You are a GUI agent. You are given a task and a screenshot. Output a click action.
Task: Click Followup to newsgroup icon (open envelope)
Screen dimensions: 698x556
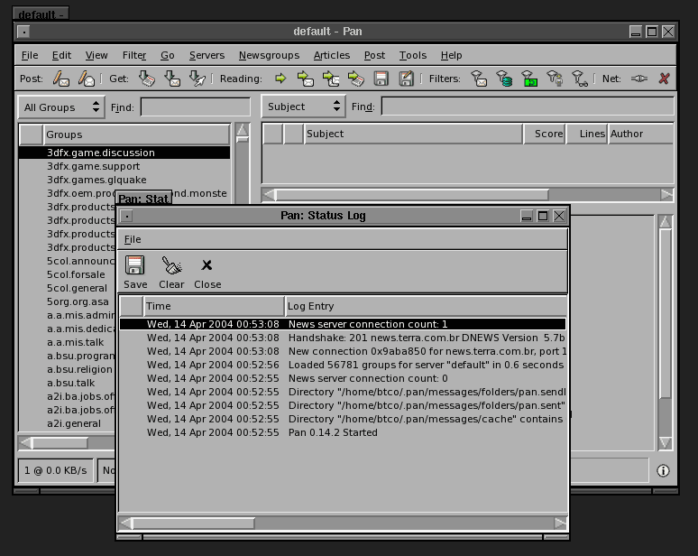click(87, 79)
